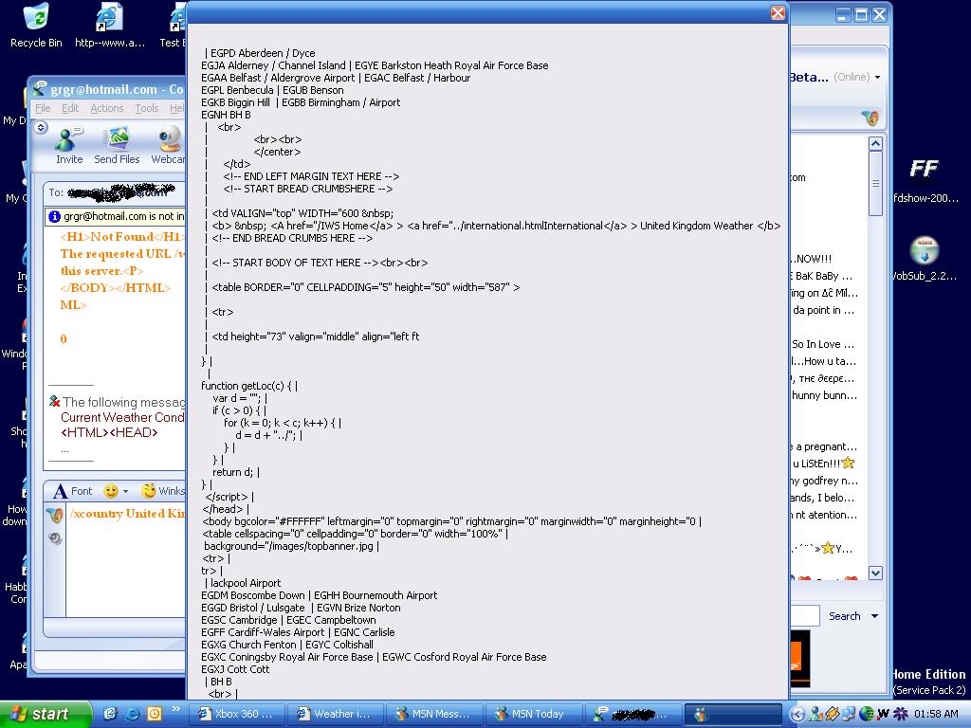This screenshot has width=971, height=728.
Task: Expand the hidden Quick Launch chevron
Action: 176,709
